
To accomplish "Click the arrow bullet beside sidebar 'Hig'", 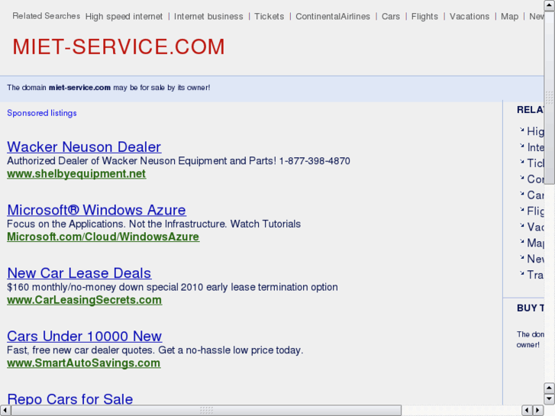I will pos(521,130).
